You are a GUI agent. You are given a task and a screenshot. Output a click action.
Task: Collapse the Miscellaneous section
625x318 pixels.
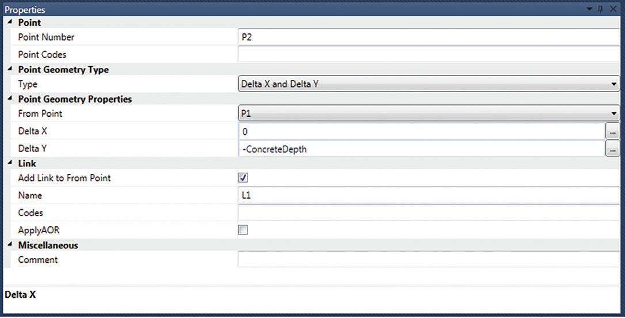(10, 245)
